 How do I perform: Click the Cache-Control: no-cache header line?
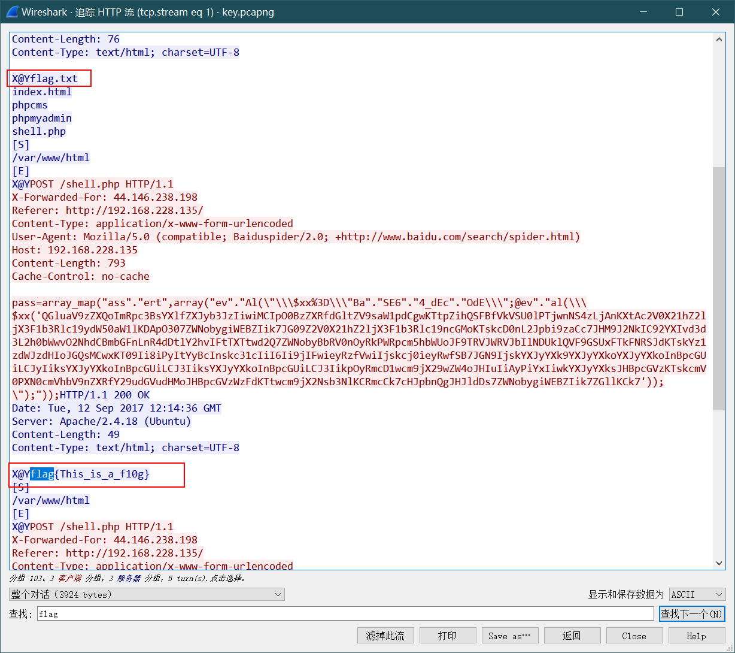click(81, 276)
